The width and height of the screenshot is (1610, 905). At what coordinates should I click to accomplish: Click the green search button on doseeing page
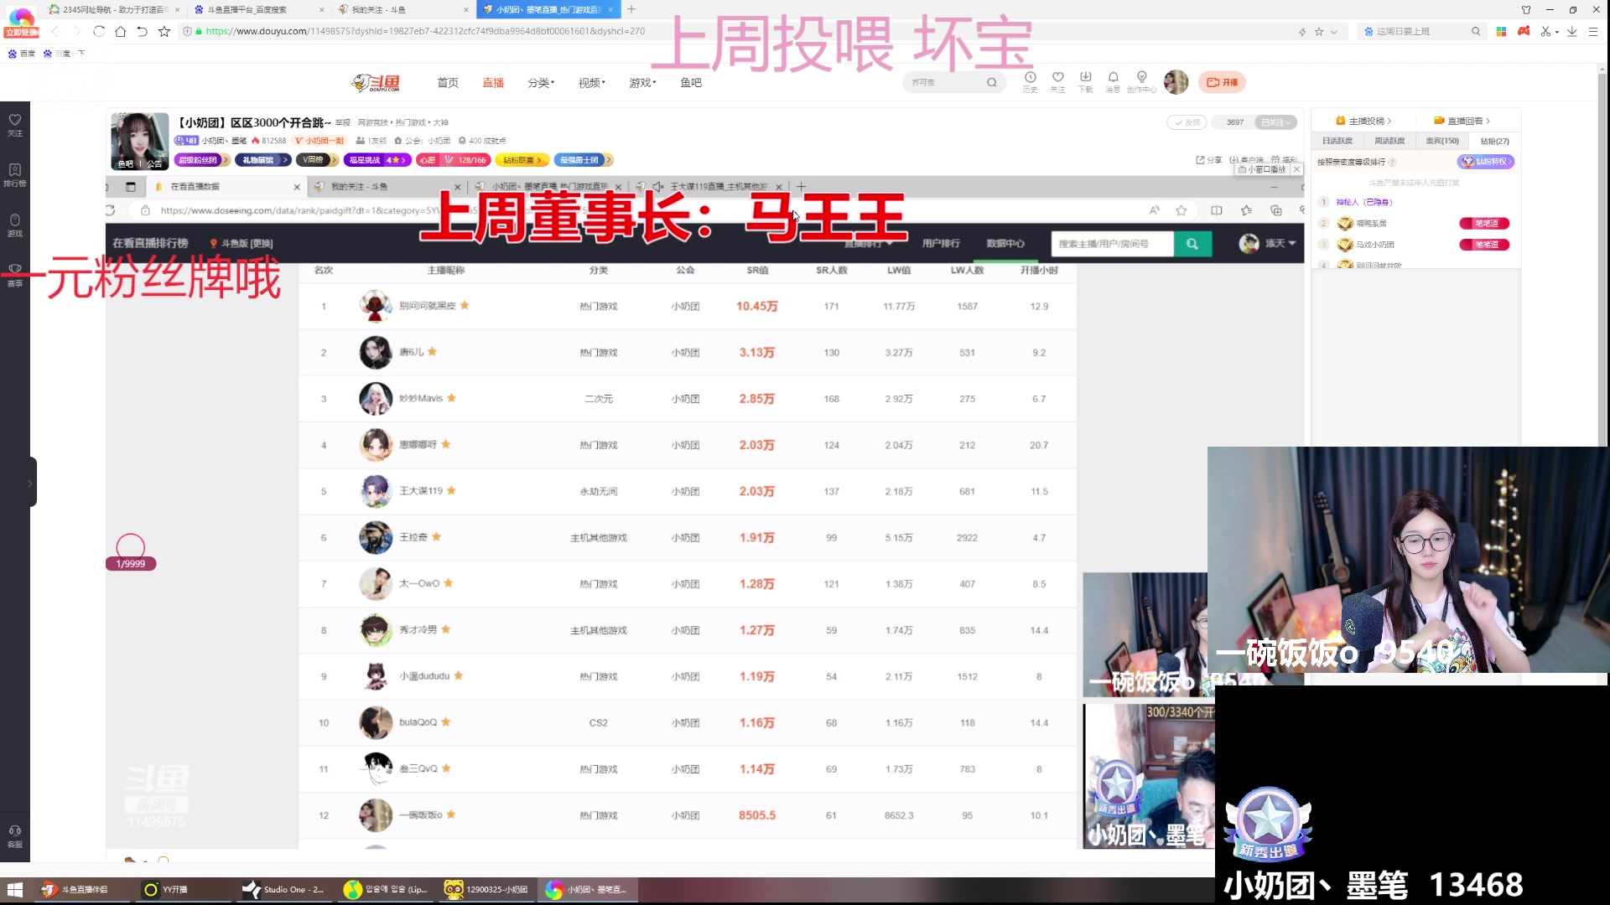[x=1192, y=244]
